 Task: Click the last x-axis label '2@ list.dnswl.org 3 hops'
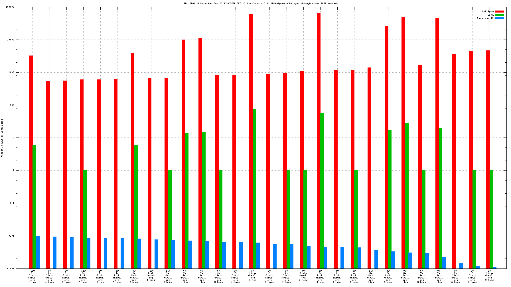(x=490, y=275)
